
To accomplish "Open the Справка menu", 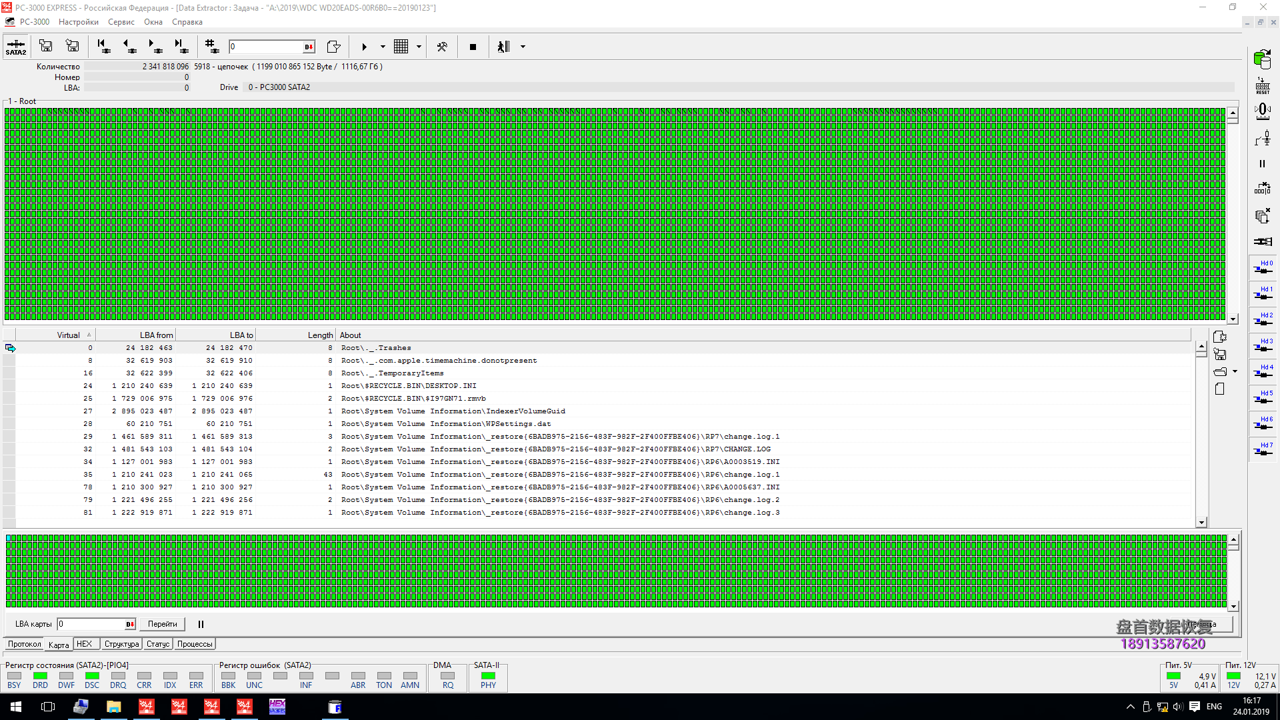I will pos(187,22).
